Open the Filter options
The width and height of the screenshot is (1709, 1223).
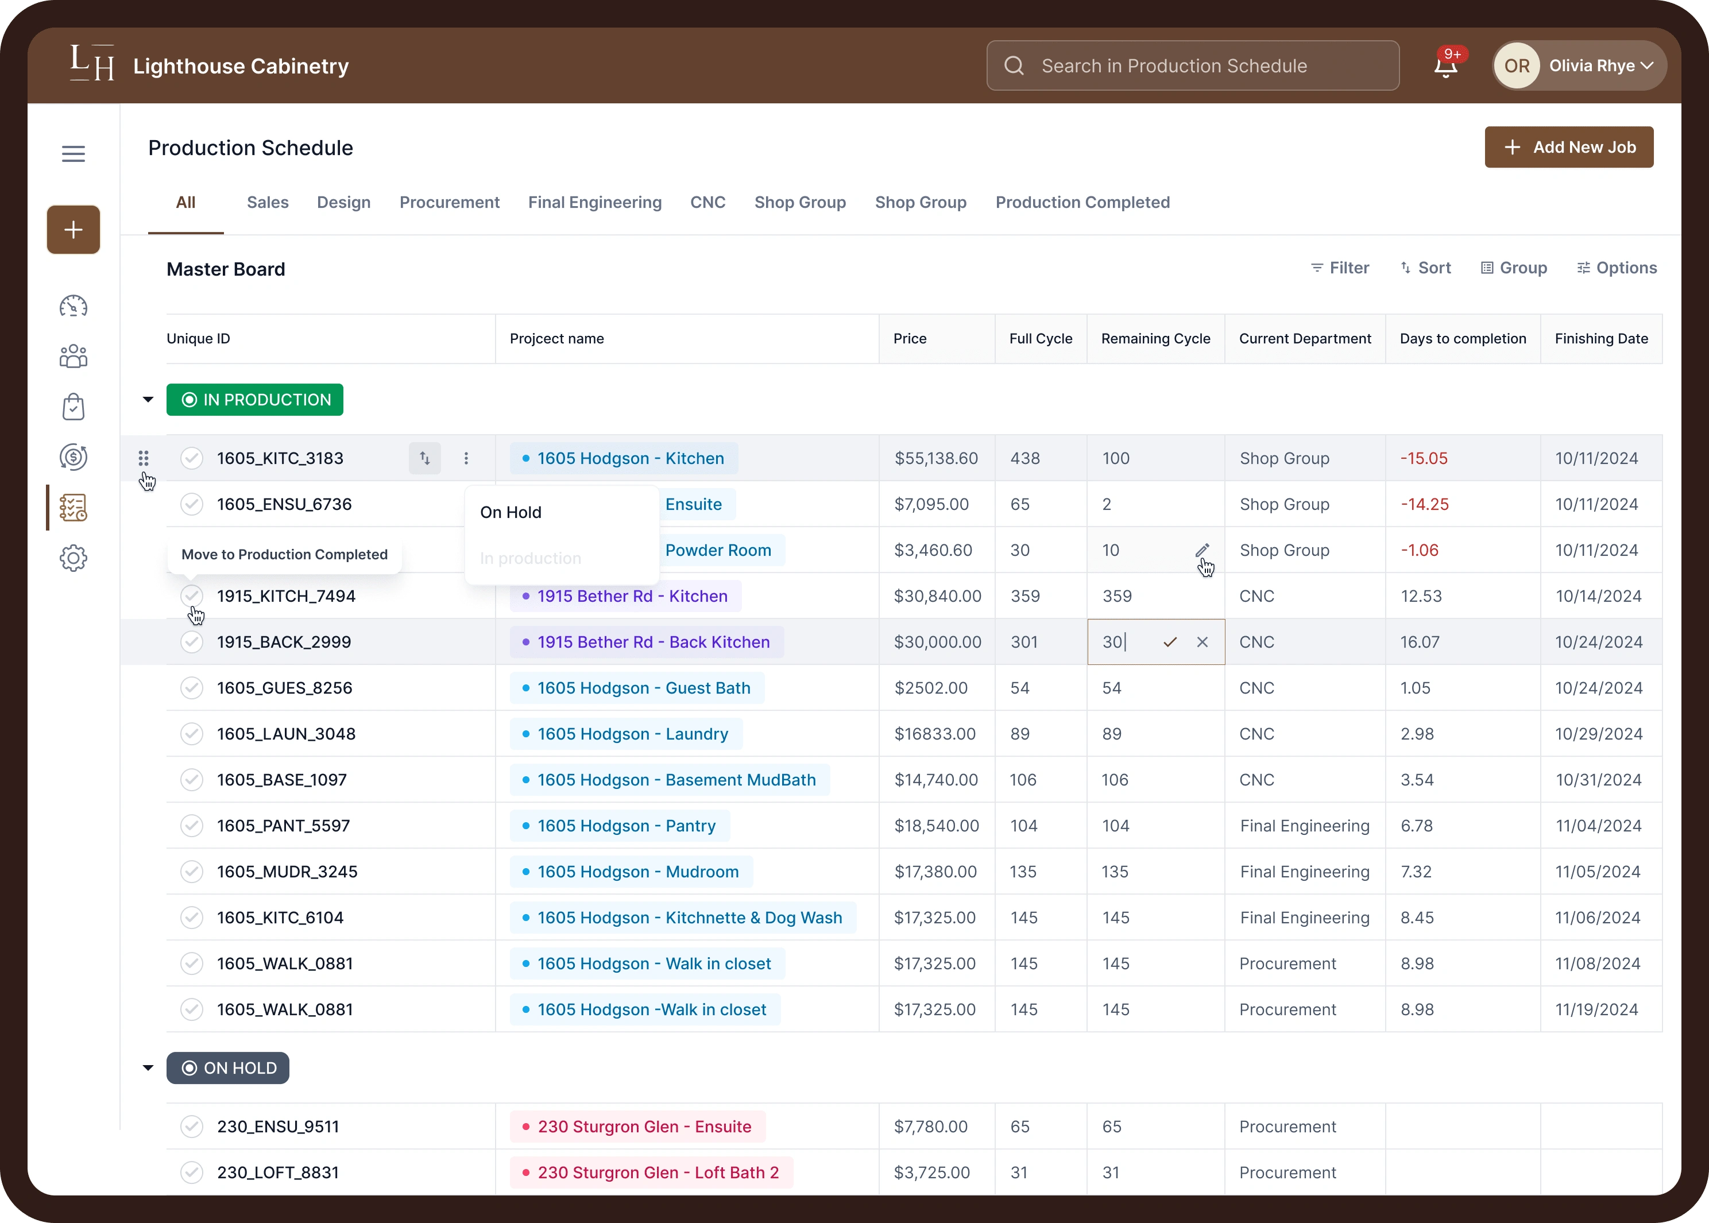click(x=1339, y=268)
